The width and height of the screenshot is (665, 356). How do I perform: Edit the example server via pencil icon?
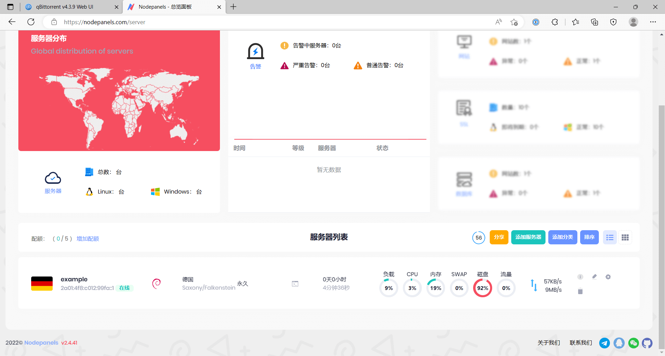(594, 277)
